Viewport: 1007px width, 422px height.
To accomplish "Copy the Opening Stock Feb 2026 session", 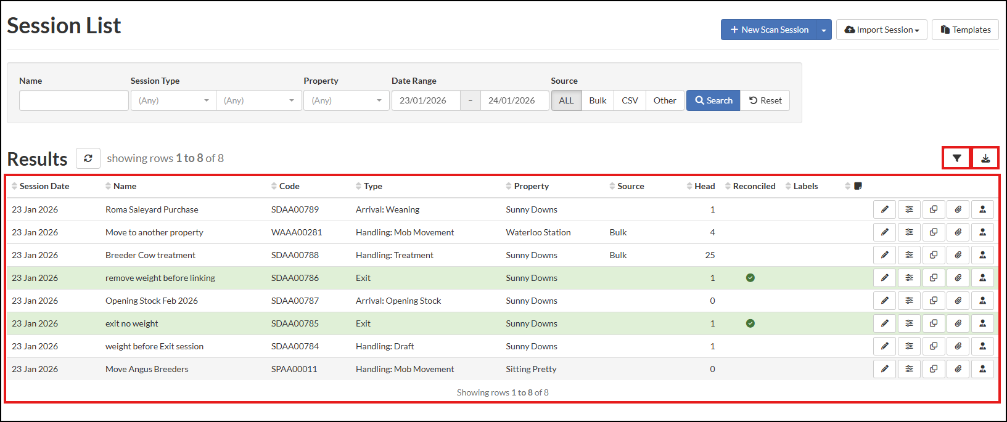I will tap(934, 301).
